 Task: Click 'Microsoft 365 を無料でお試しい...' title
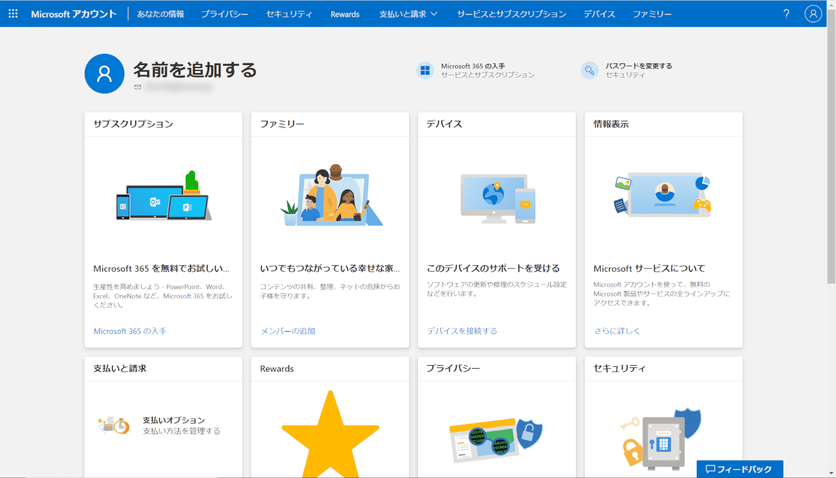161,268
